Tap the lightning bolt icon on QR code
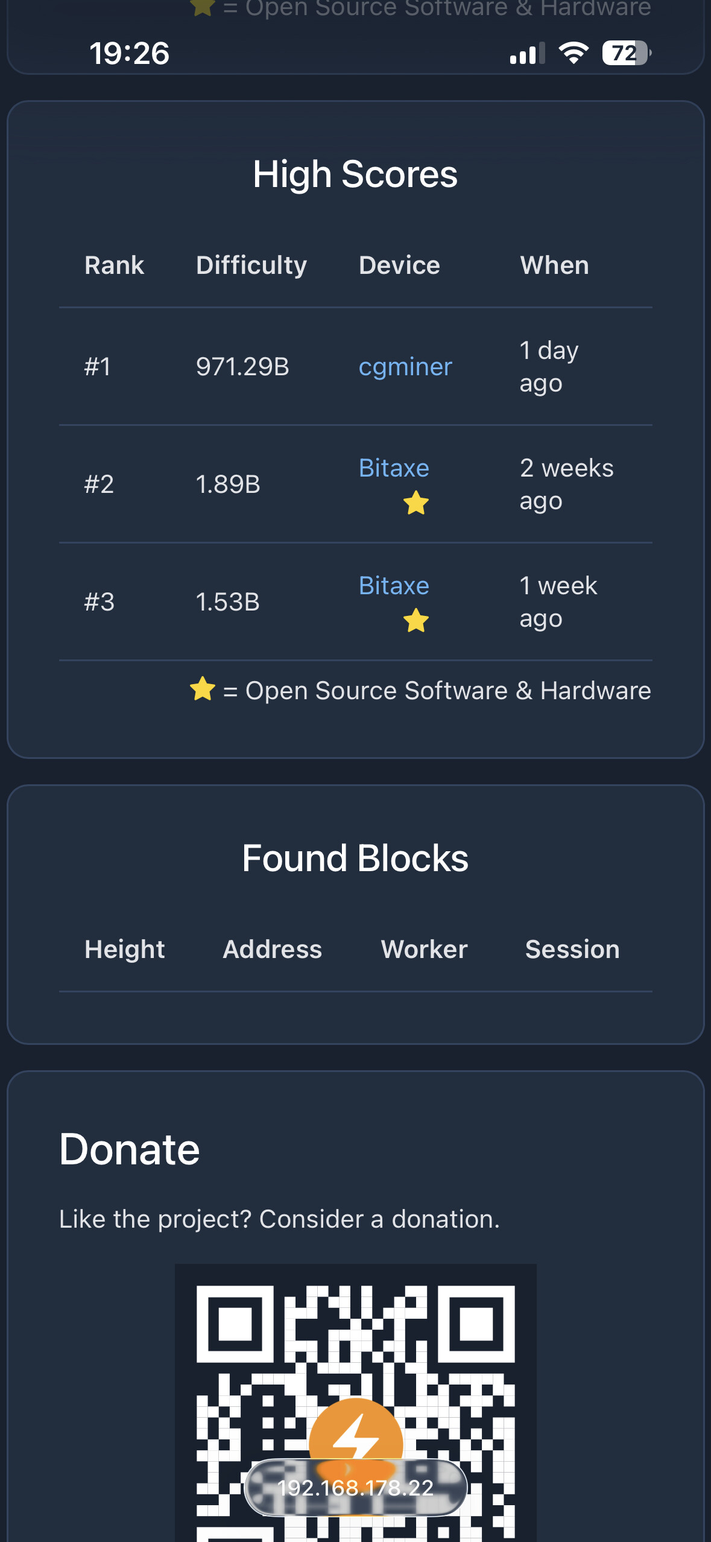Viewport: 711px width, 1542px height. click(356, 1436)
